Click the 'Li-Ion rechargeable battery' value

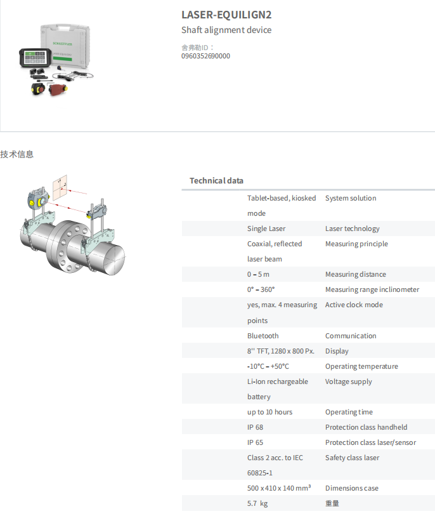278,389
